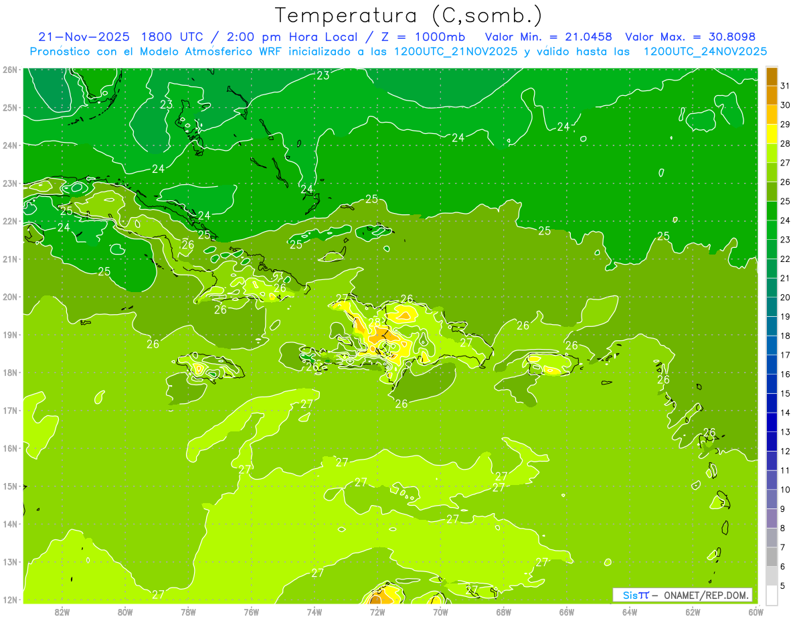Image resolution: width=803 pixels, height=621 pixels.
Task: Click the latitude axis label 15N
Action: pyautogui.click(x=10, y=486)
